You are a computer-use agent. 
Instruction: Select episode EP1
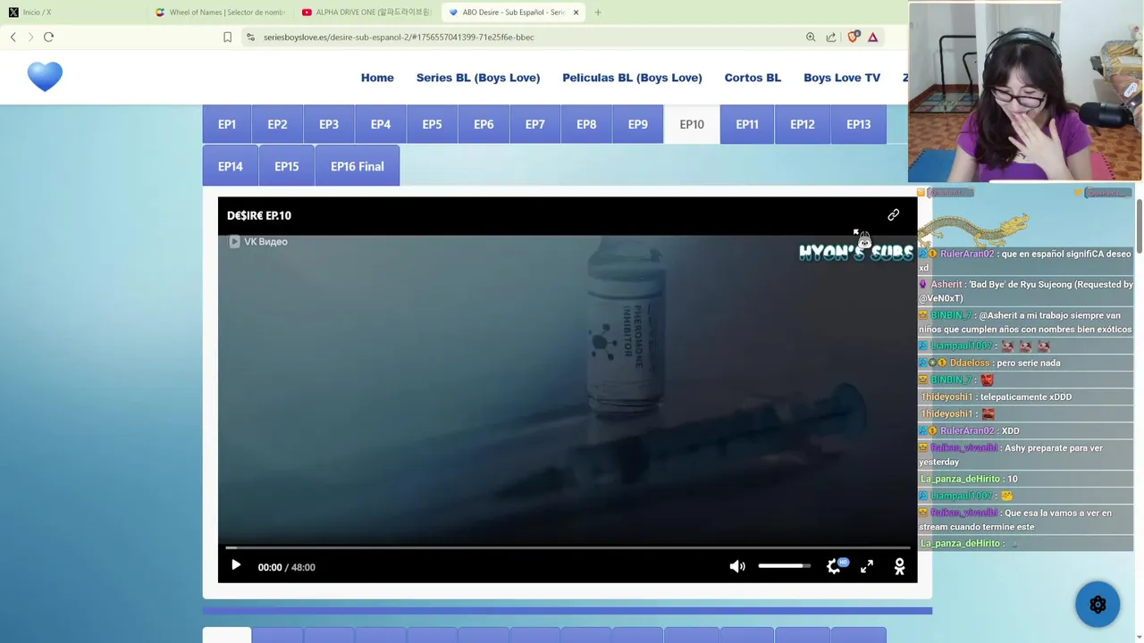[x=227, y=124]
